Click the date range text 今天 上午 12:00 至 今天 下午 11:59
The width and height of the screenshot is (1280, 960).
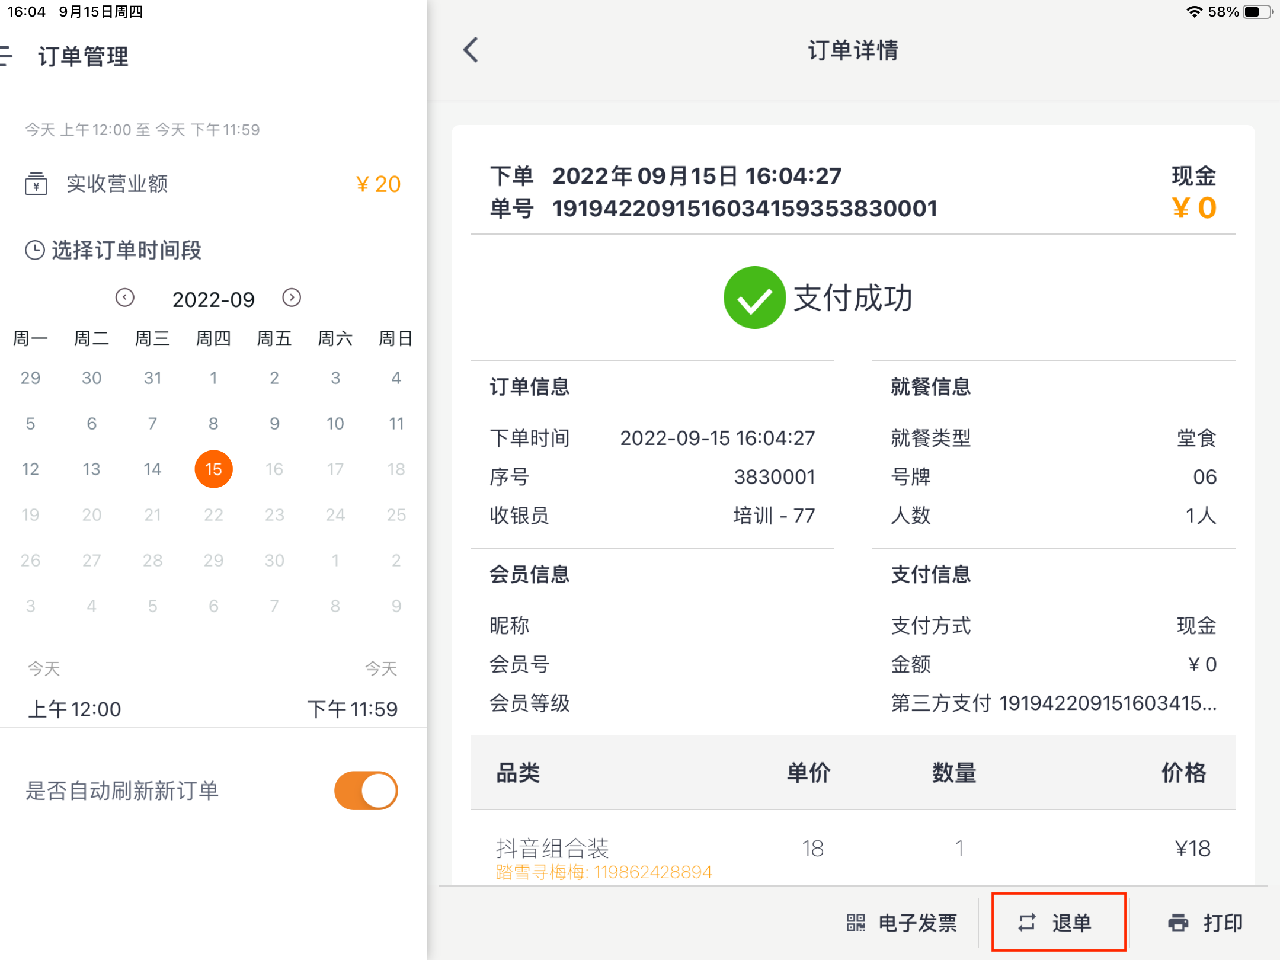pos(142,130)
